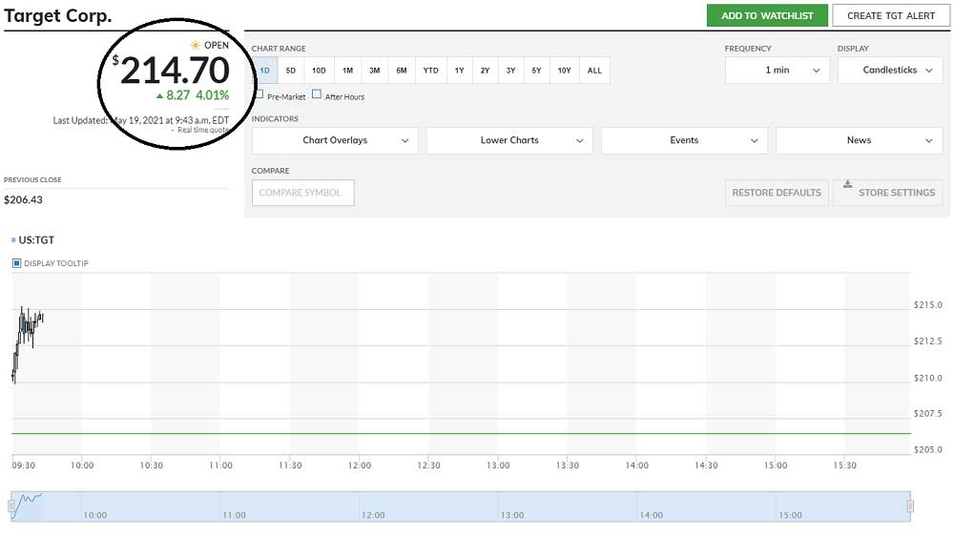Grab the right handle of the range navigator

point(910,507)
